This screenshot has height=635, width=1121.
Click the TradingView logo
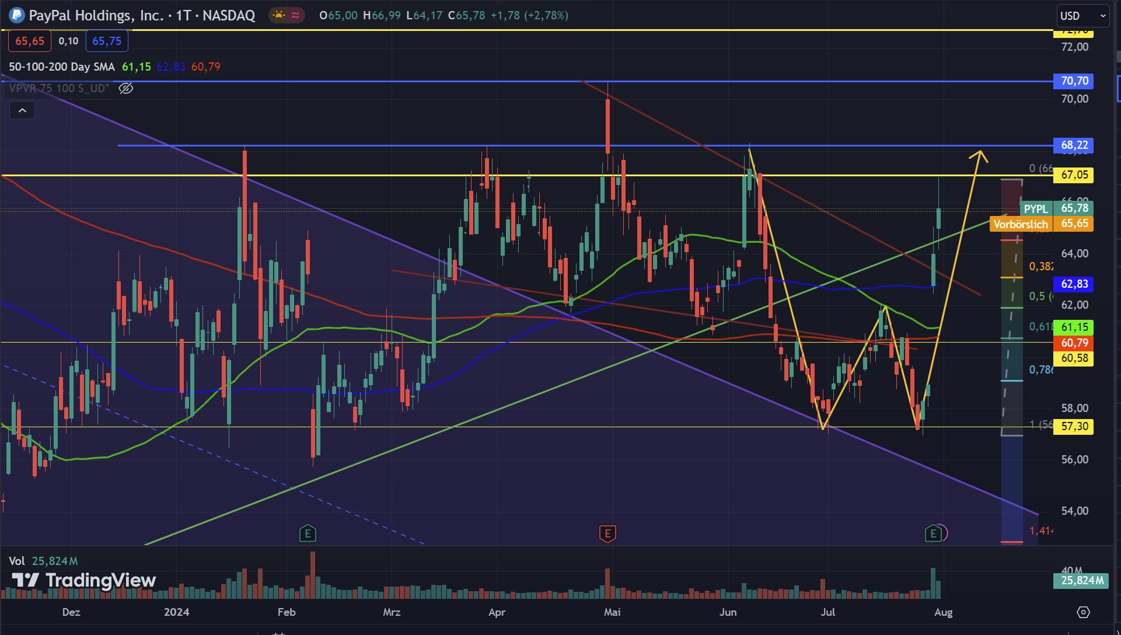tap(84, 580)
